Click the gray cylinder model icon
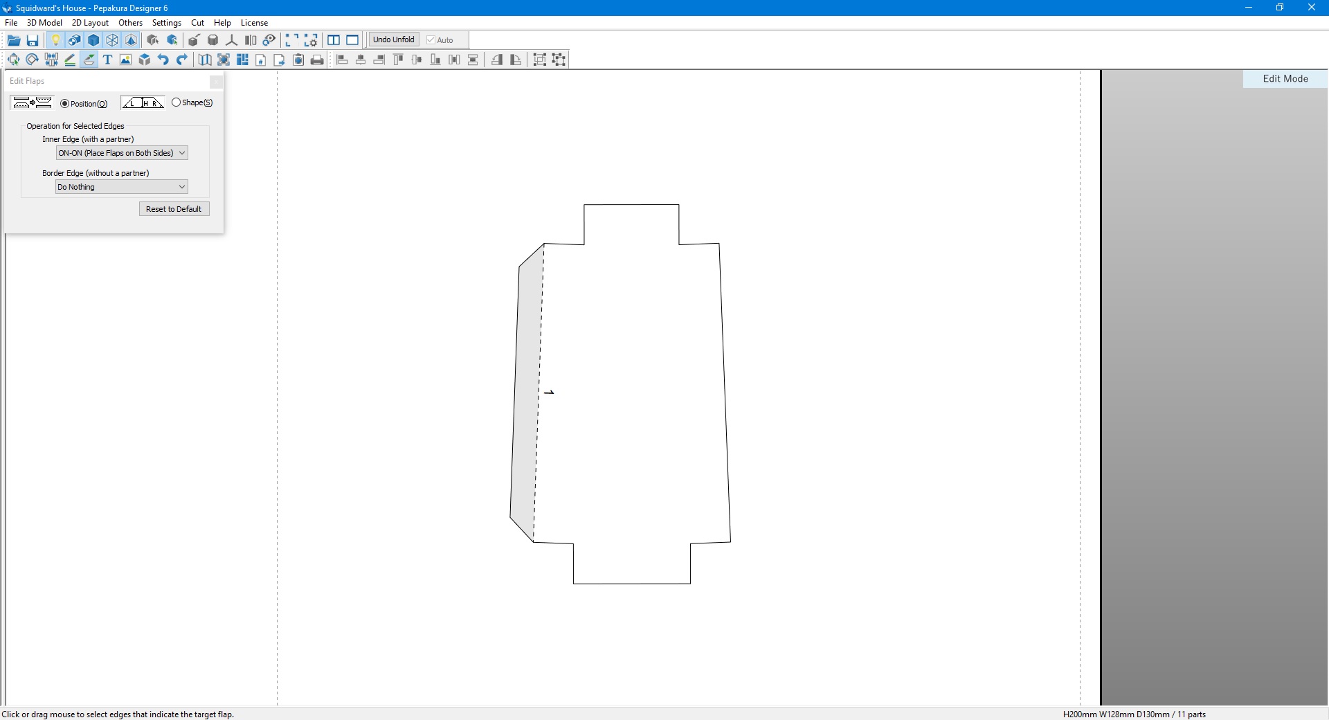 click(x=213, y=40)
